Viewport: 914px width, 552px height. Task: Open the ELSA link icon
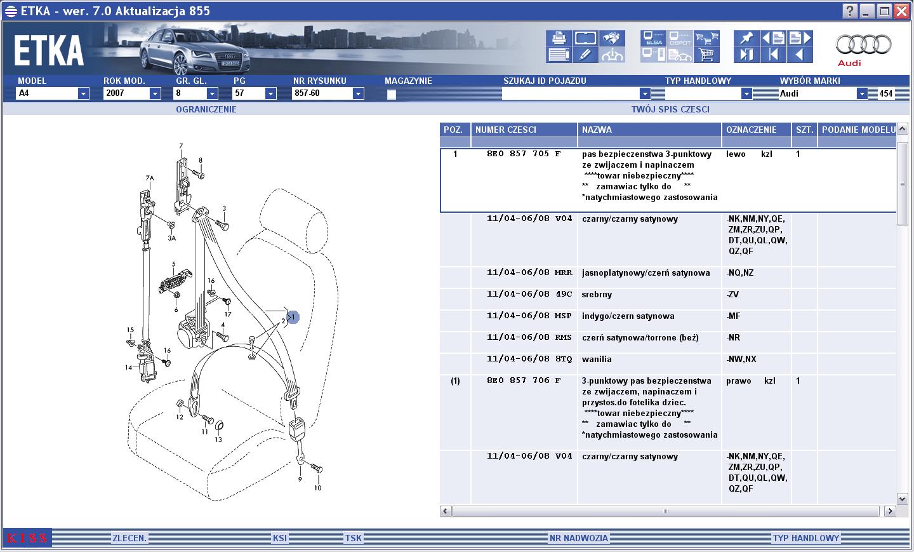653,38
